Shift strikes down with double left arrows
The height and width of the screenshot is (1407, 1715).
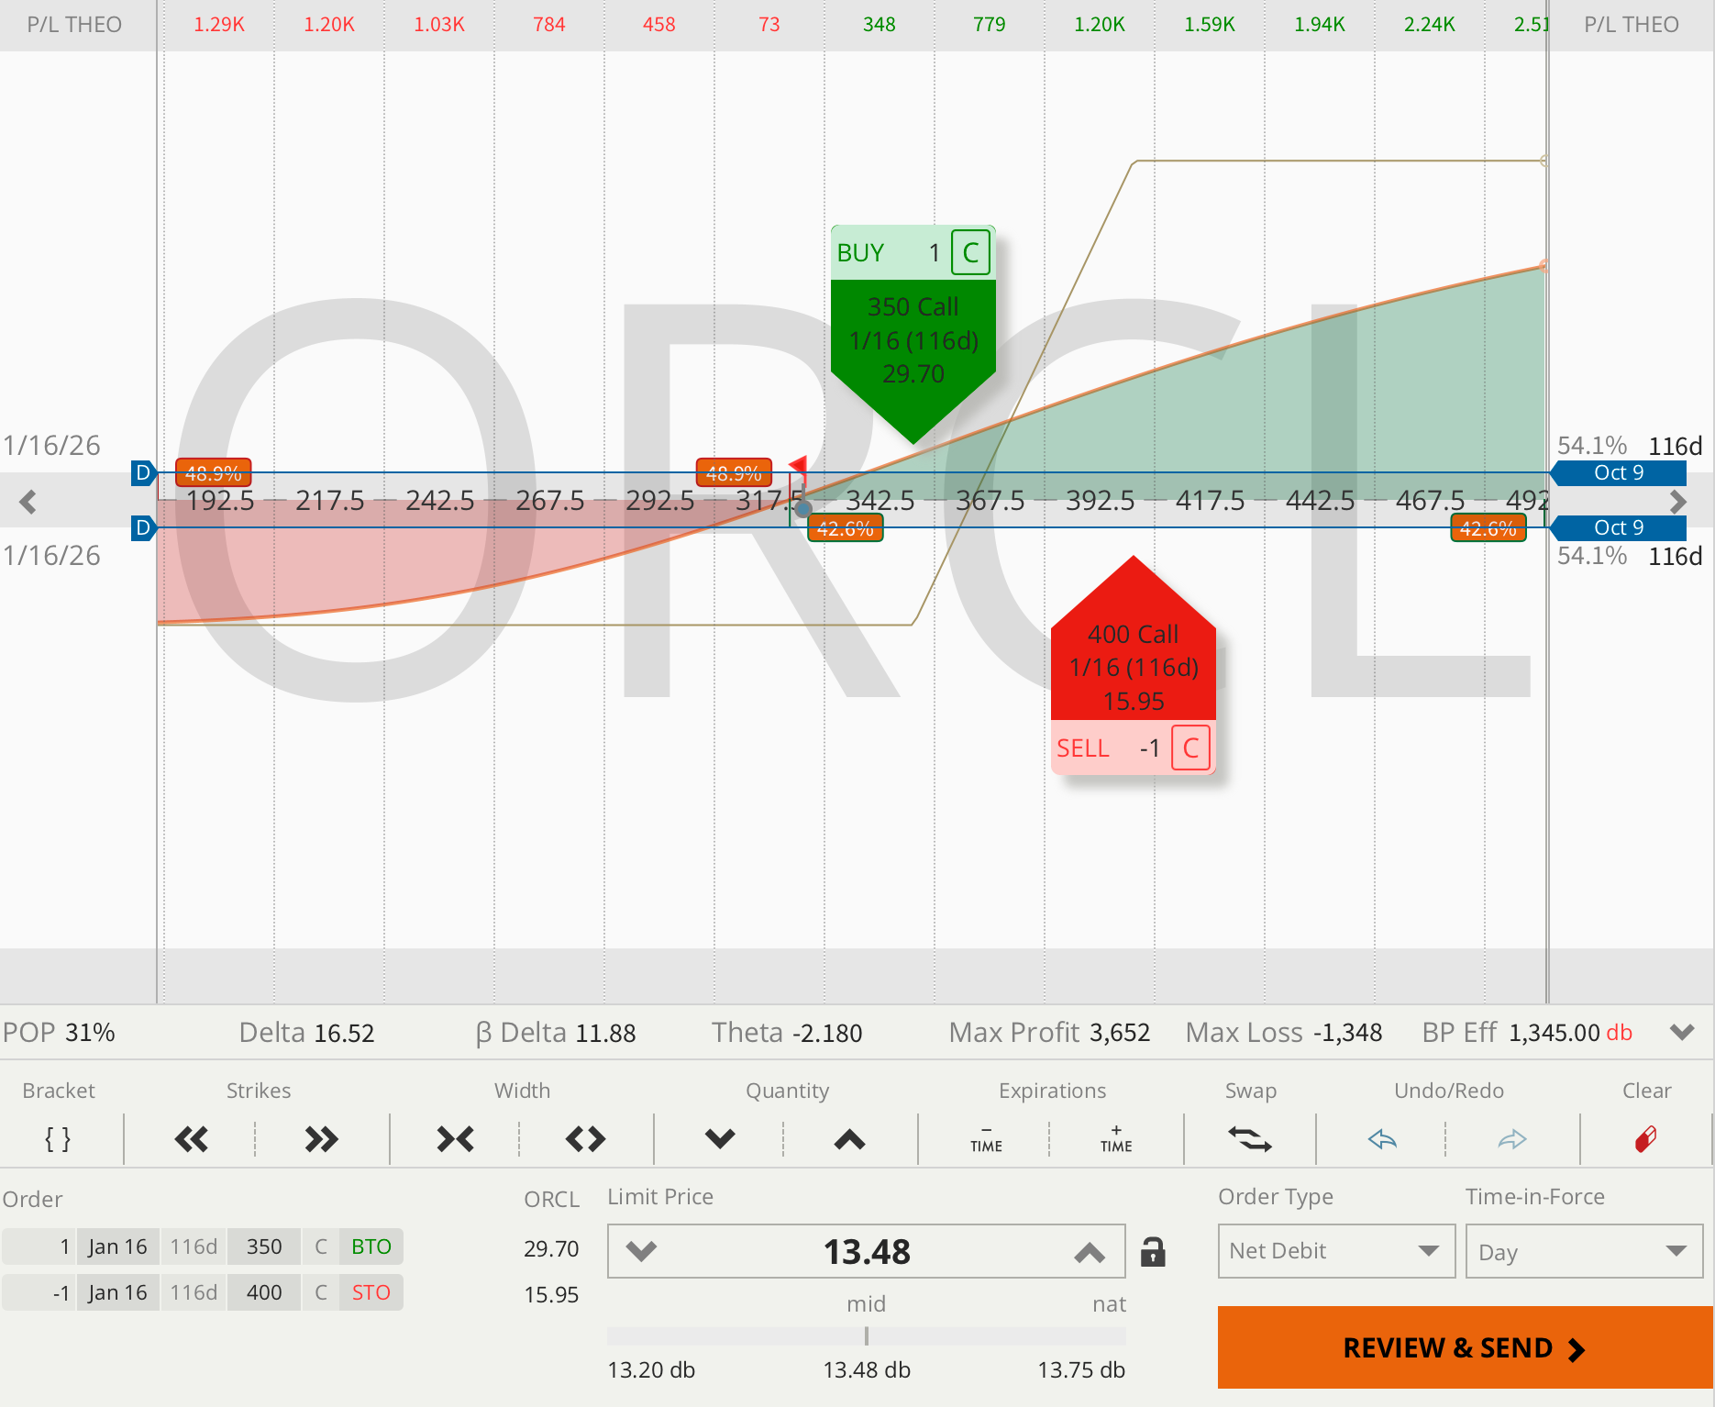[192, 1139]
